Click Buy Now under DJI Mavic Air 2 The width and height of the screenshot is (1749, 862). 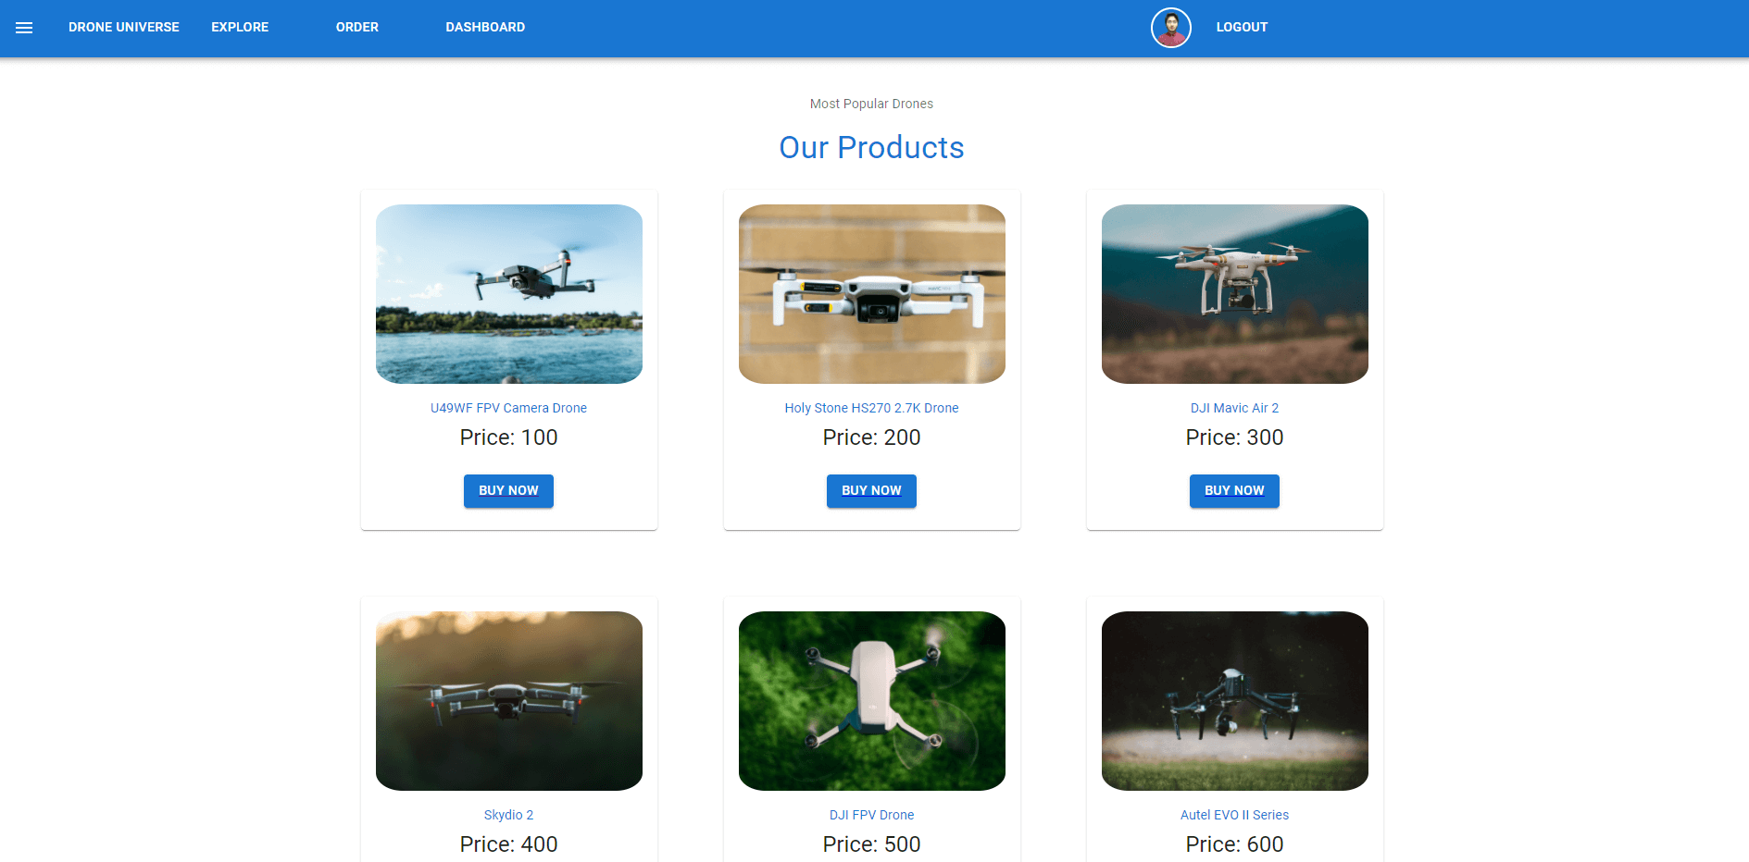click(1234, 491)
